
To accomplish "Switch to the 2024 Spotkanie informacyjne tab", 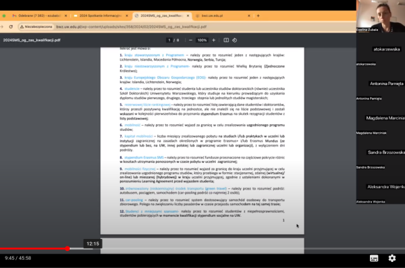I will (x=101, y=16).
